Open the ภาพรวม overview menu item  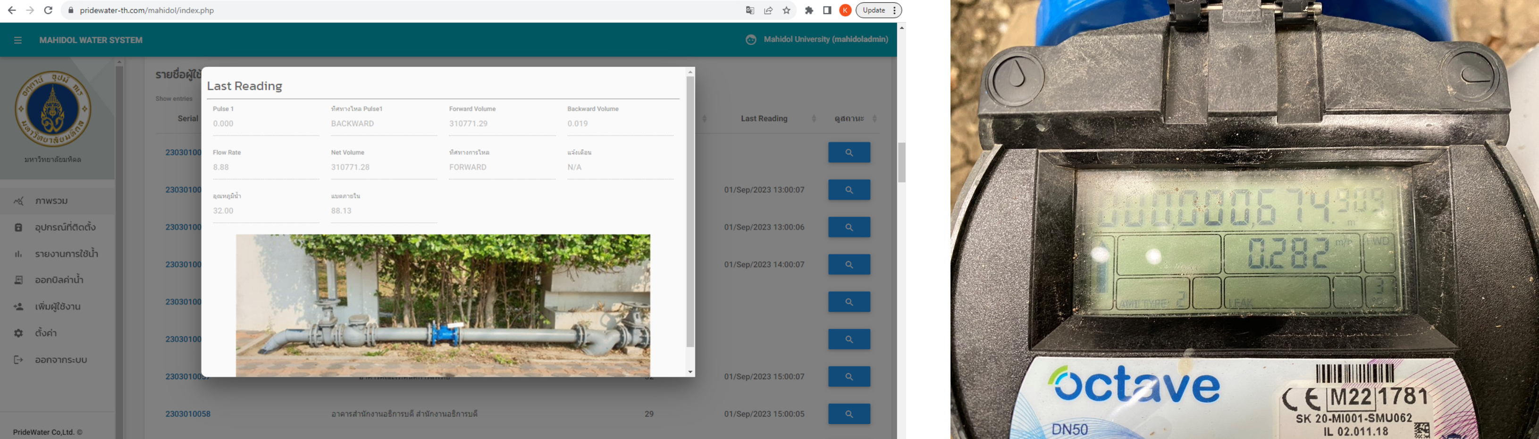click(51, 201)
